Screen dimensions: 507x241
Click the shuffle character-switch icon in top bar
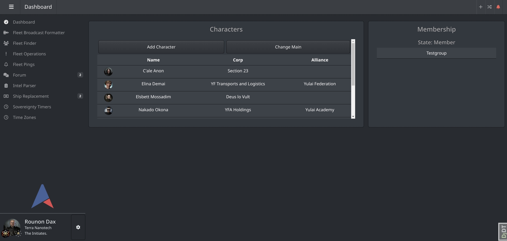[x=490, y=7]
